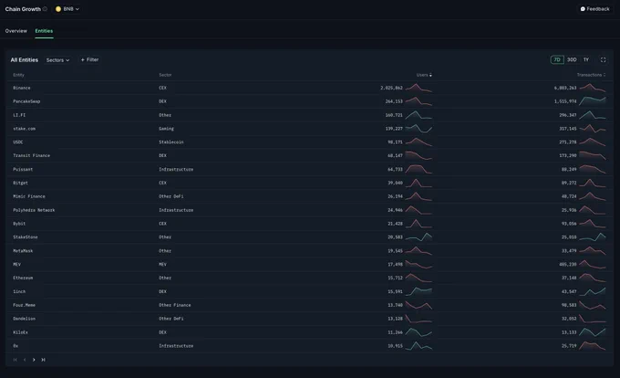Click the Chain Growth title
This screenshot has width=620, height=378.
pyautogui.click(x=23, y=9)
